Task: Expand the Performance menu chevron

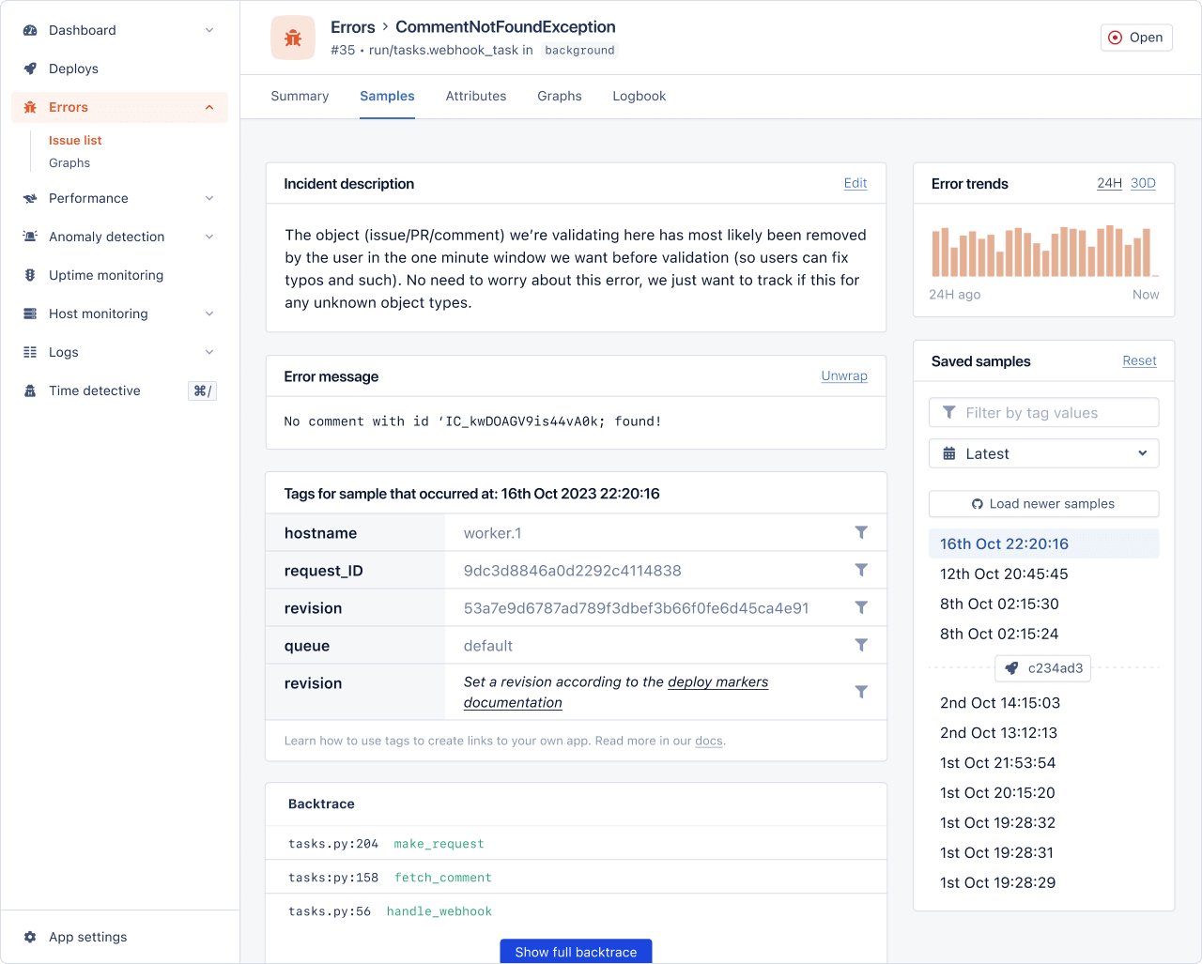Action: (x=209, y=198)
